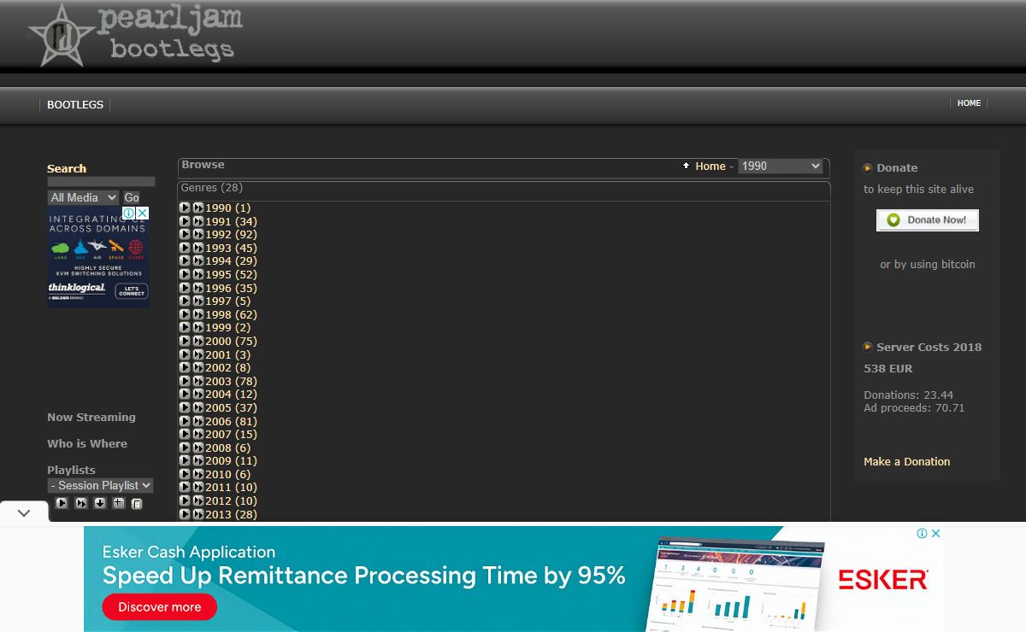Open the 2007 (15) genre link
This screenshot has height=632, width=1026.
[231, 435]
